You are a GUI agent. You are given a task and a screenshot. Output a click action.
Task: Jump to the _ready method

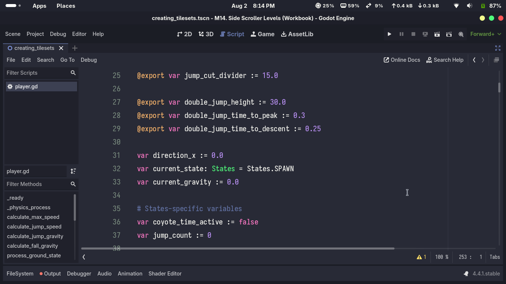[15, 198]
